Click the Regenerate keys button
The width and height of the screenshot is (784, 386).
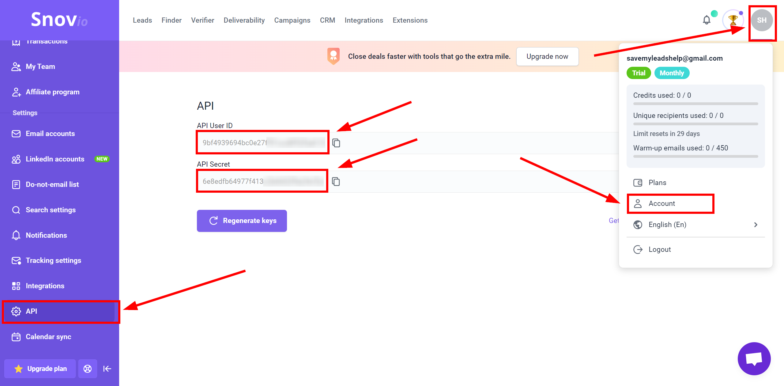(242, 221)
